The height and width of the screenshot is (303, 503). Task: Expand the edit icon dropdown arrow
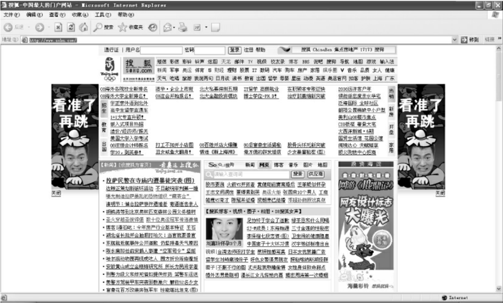point(206,27)
